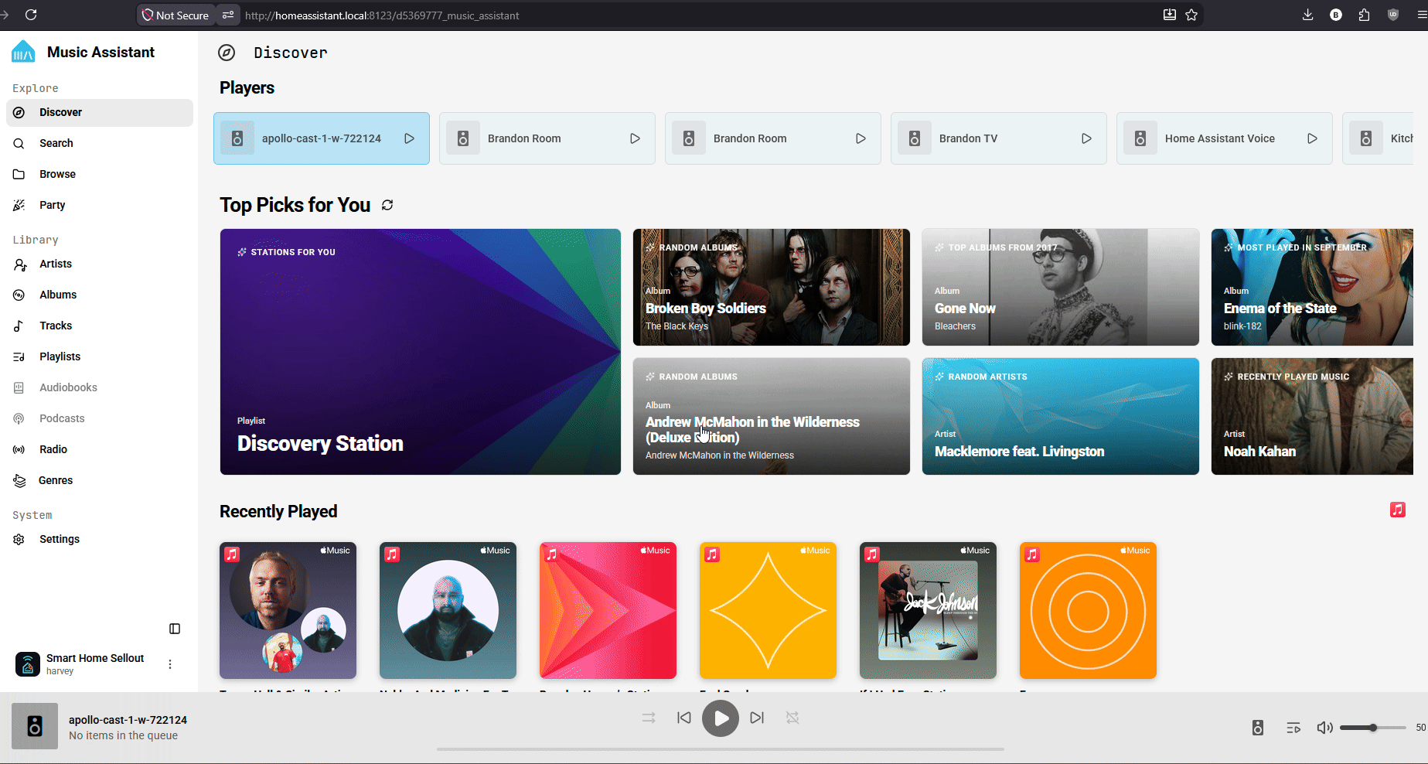The image size is (1428, 764).
Task: Open the queue list icon
Action: (1293, 728)
